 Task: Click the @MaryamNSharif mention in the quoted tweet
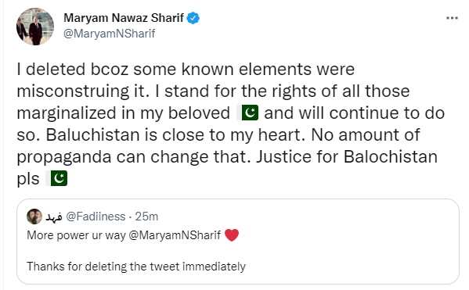point(175,235)
